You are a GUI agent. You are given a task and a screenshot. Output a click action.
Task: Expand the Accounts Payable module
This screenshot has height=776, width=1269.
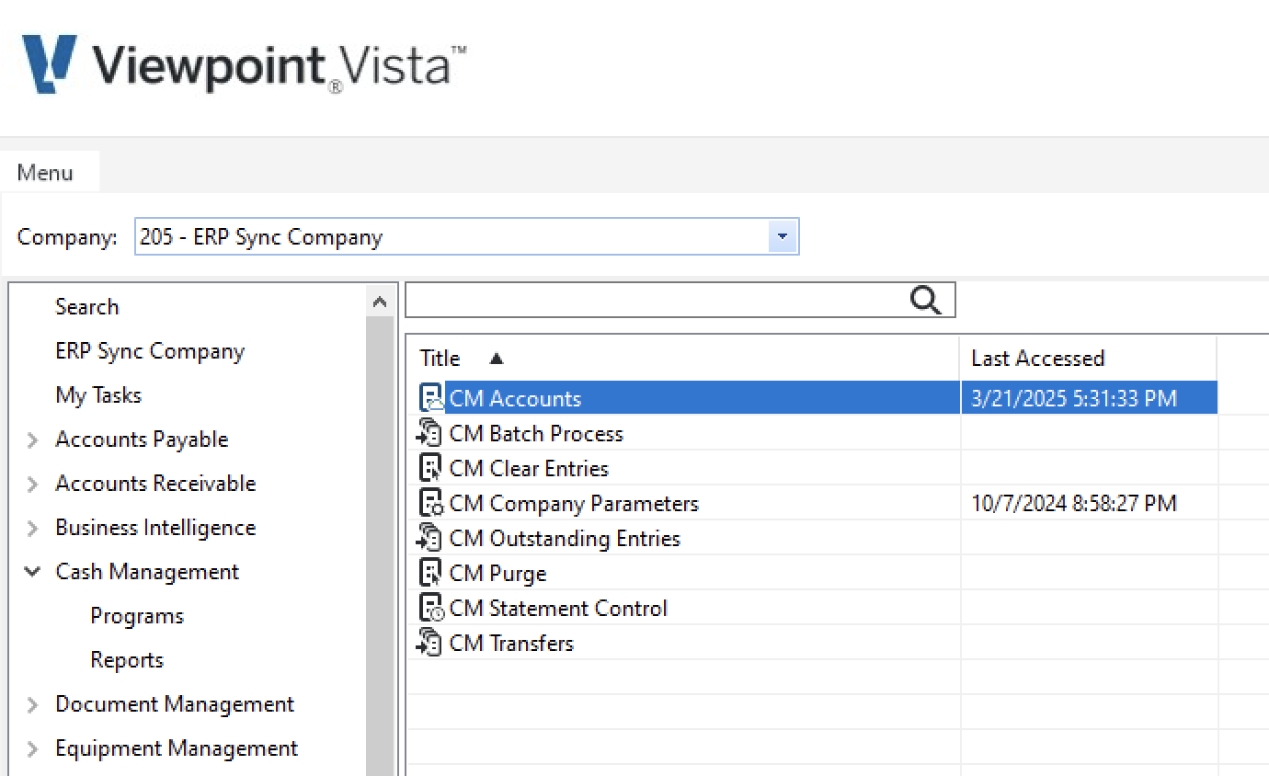[x=32, y=440]
